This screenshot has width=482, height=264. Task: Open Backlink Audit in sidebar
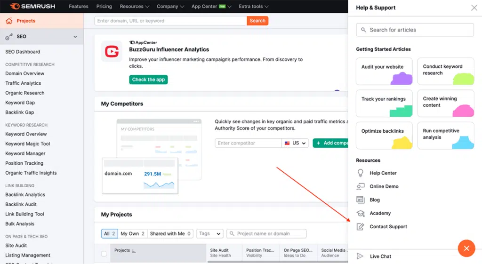(21, 204)
